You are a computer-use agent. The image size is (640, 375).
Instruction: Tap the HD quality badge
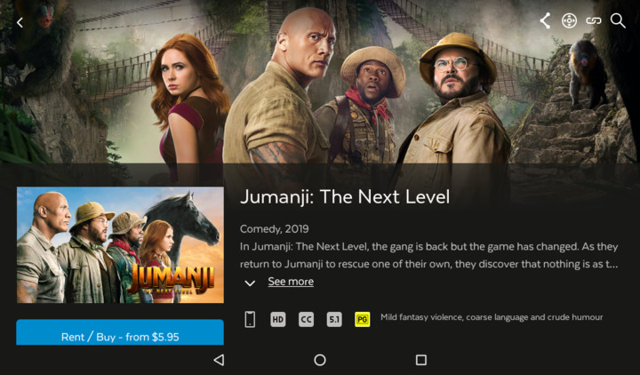(x=278, y=319)
